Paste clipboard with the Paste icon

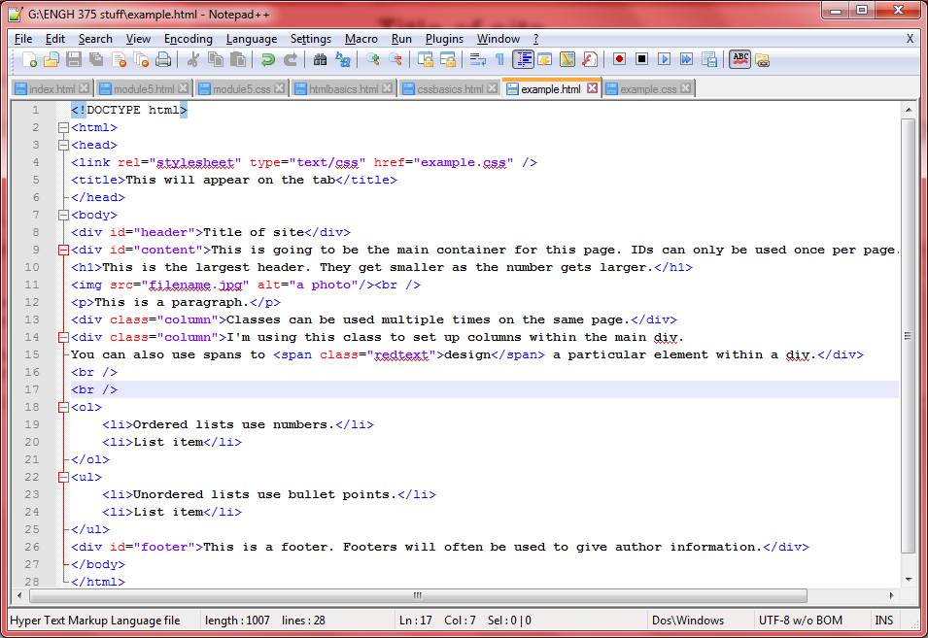(238, 59)
